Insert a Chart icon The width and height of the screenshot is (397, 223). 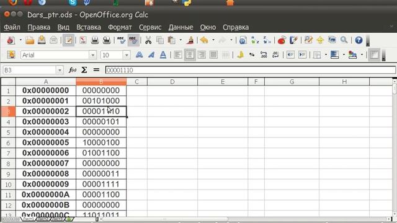pyautogui.click(x=282, y=40)
